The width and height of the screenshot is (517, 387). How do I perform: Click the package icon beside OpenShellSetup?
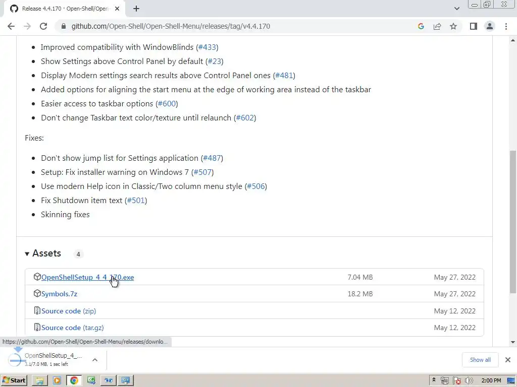(x=37, y=277)
